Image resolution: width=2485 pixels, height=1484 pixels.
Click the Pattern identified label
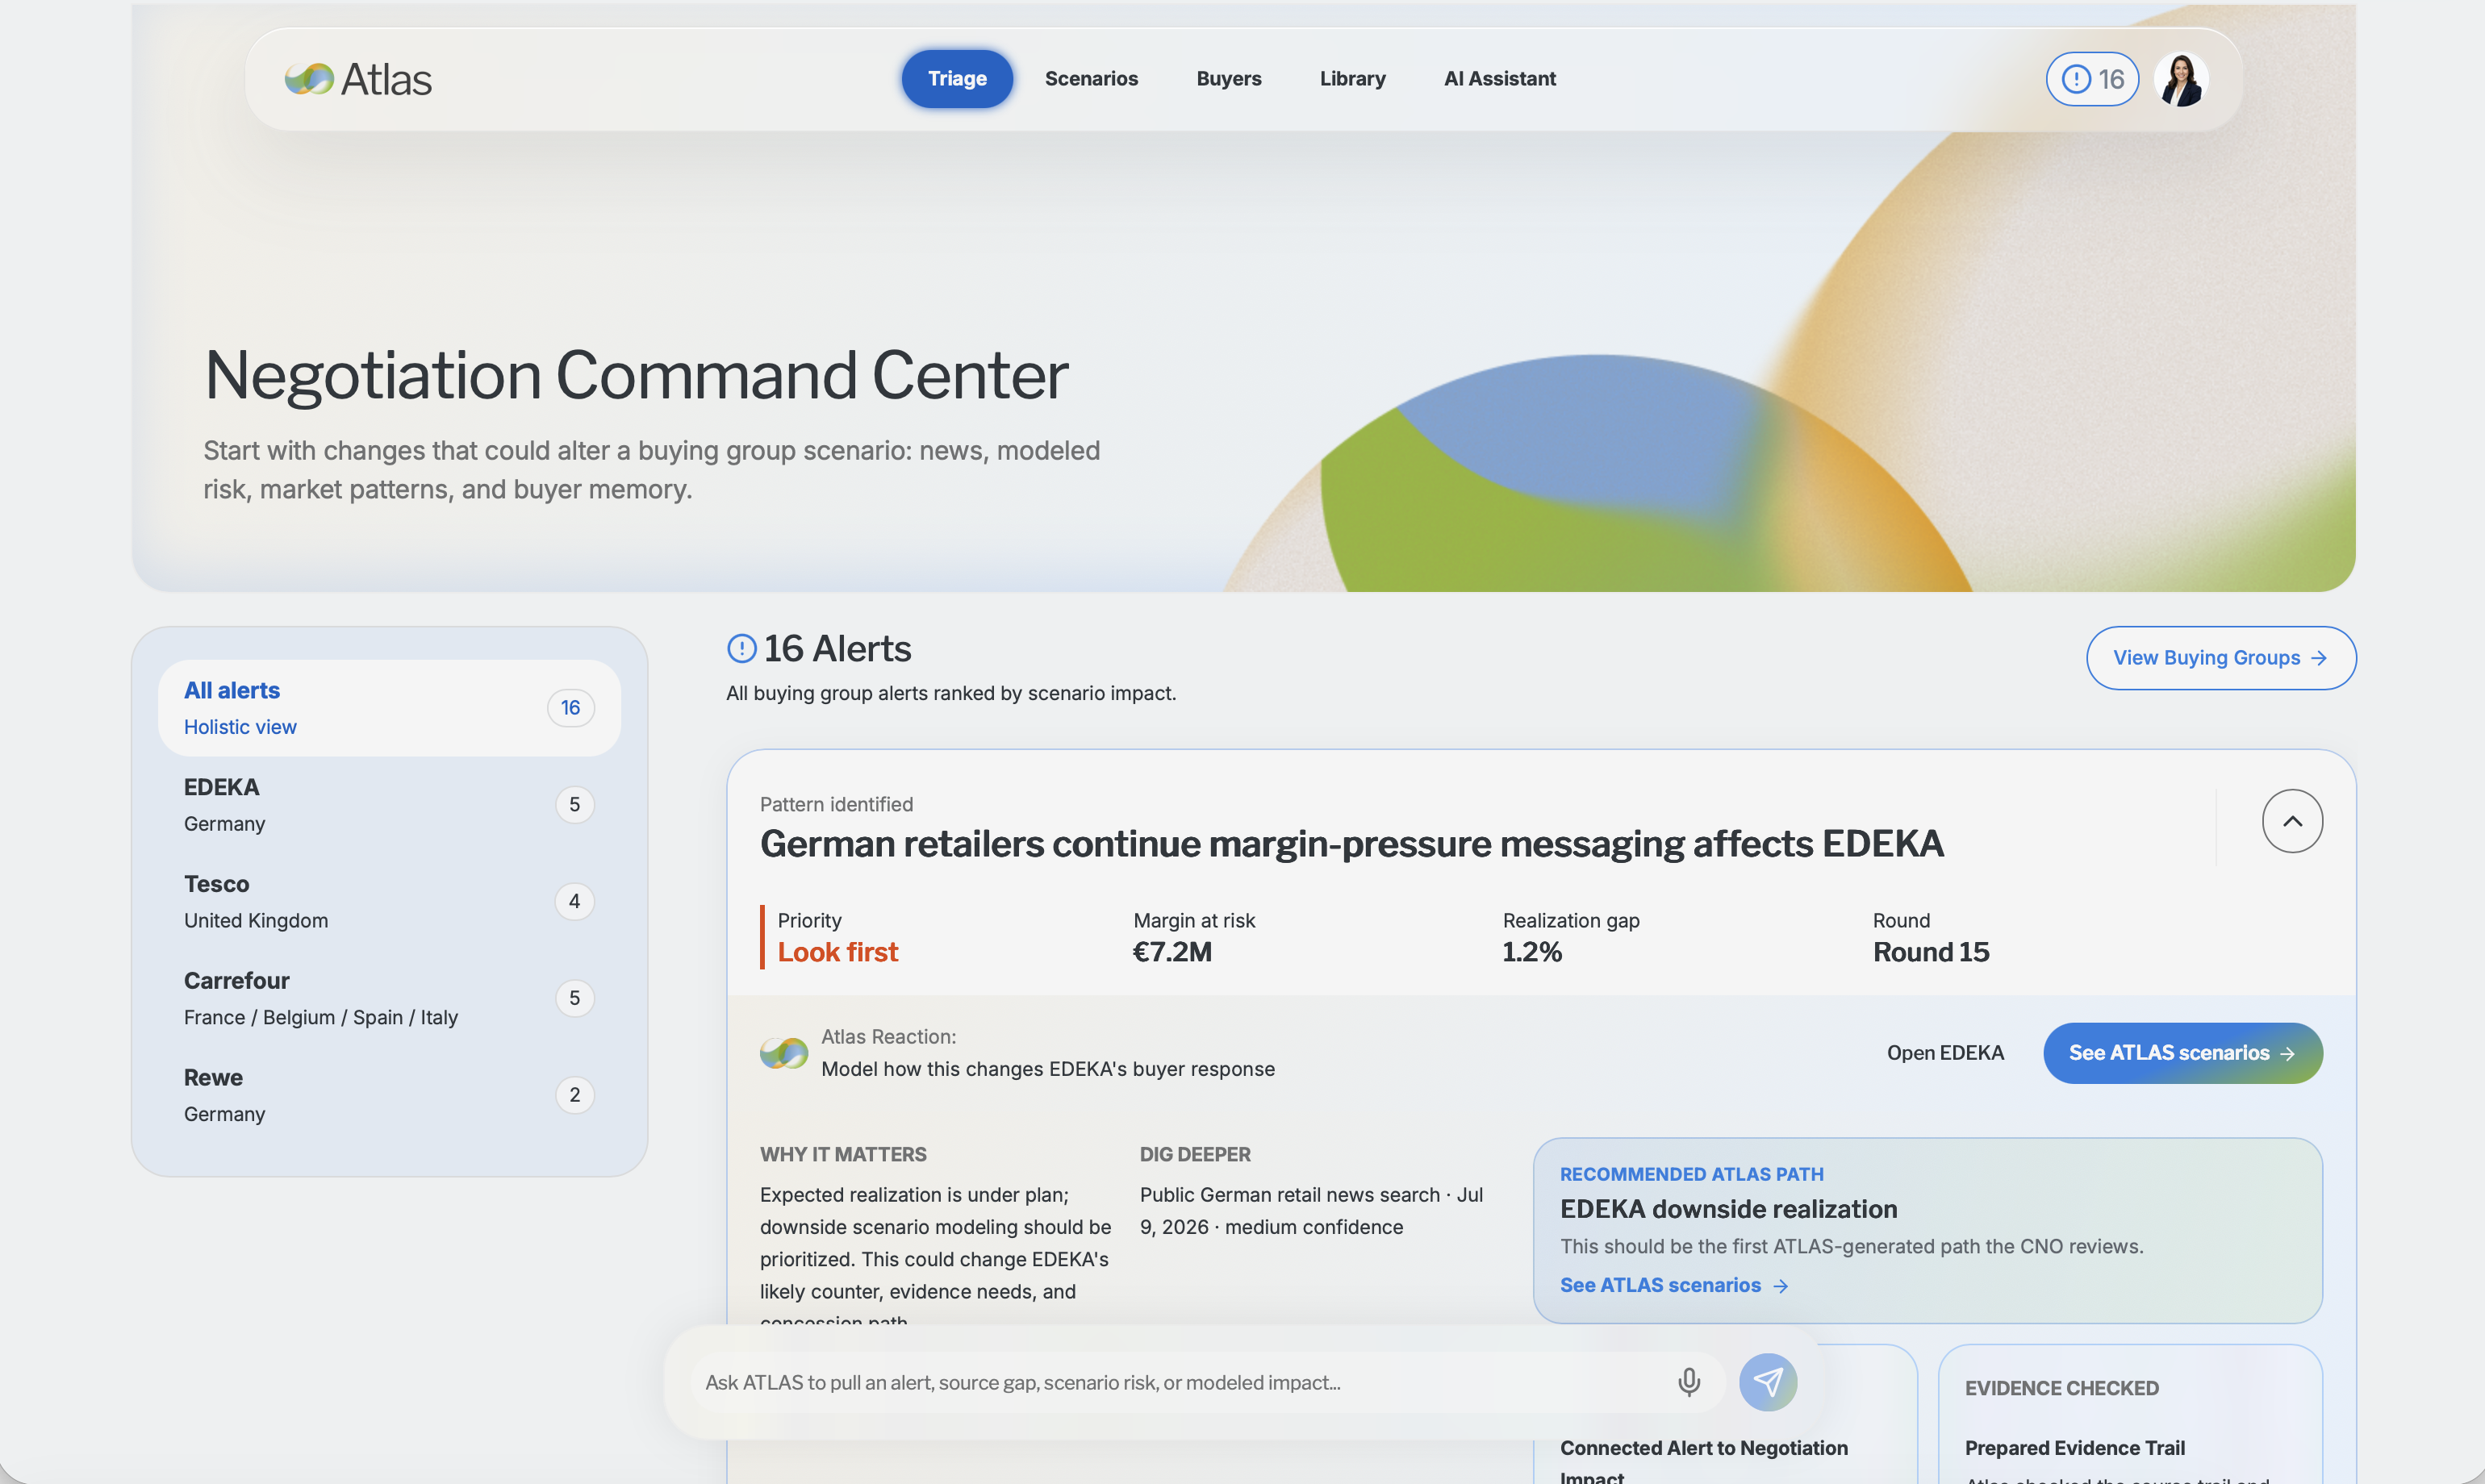[837, 804]
